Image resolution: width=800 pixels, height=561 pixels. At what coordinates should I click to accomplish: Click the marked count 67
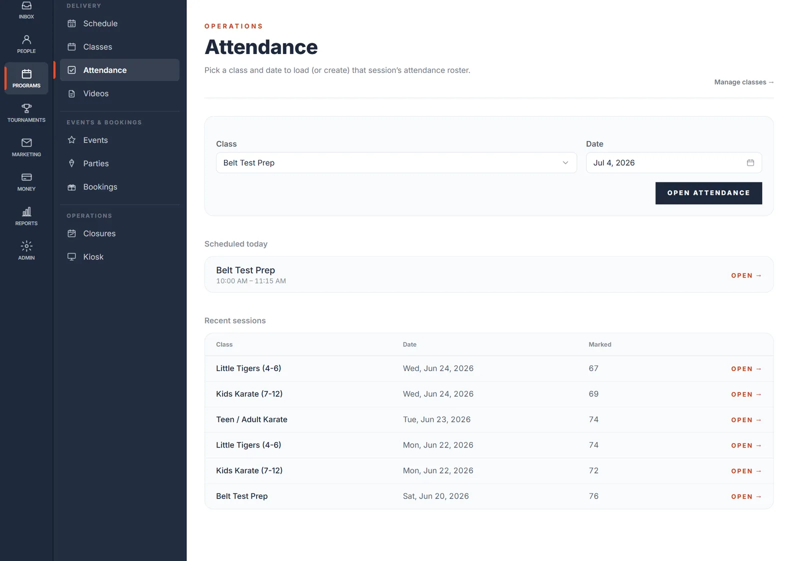(593, 368)
